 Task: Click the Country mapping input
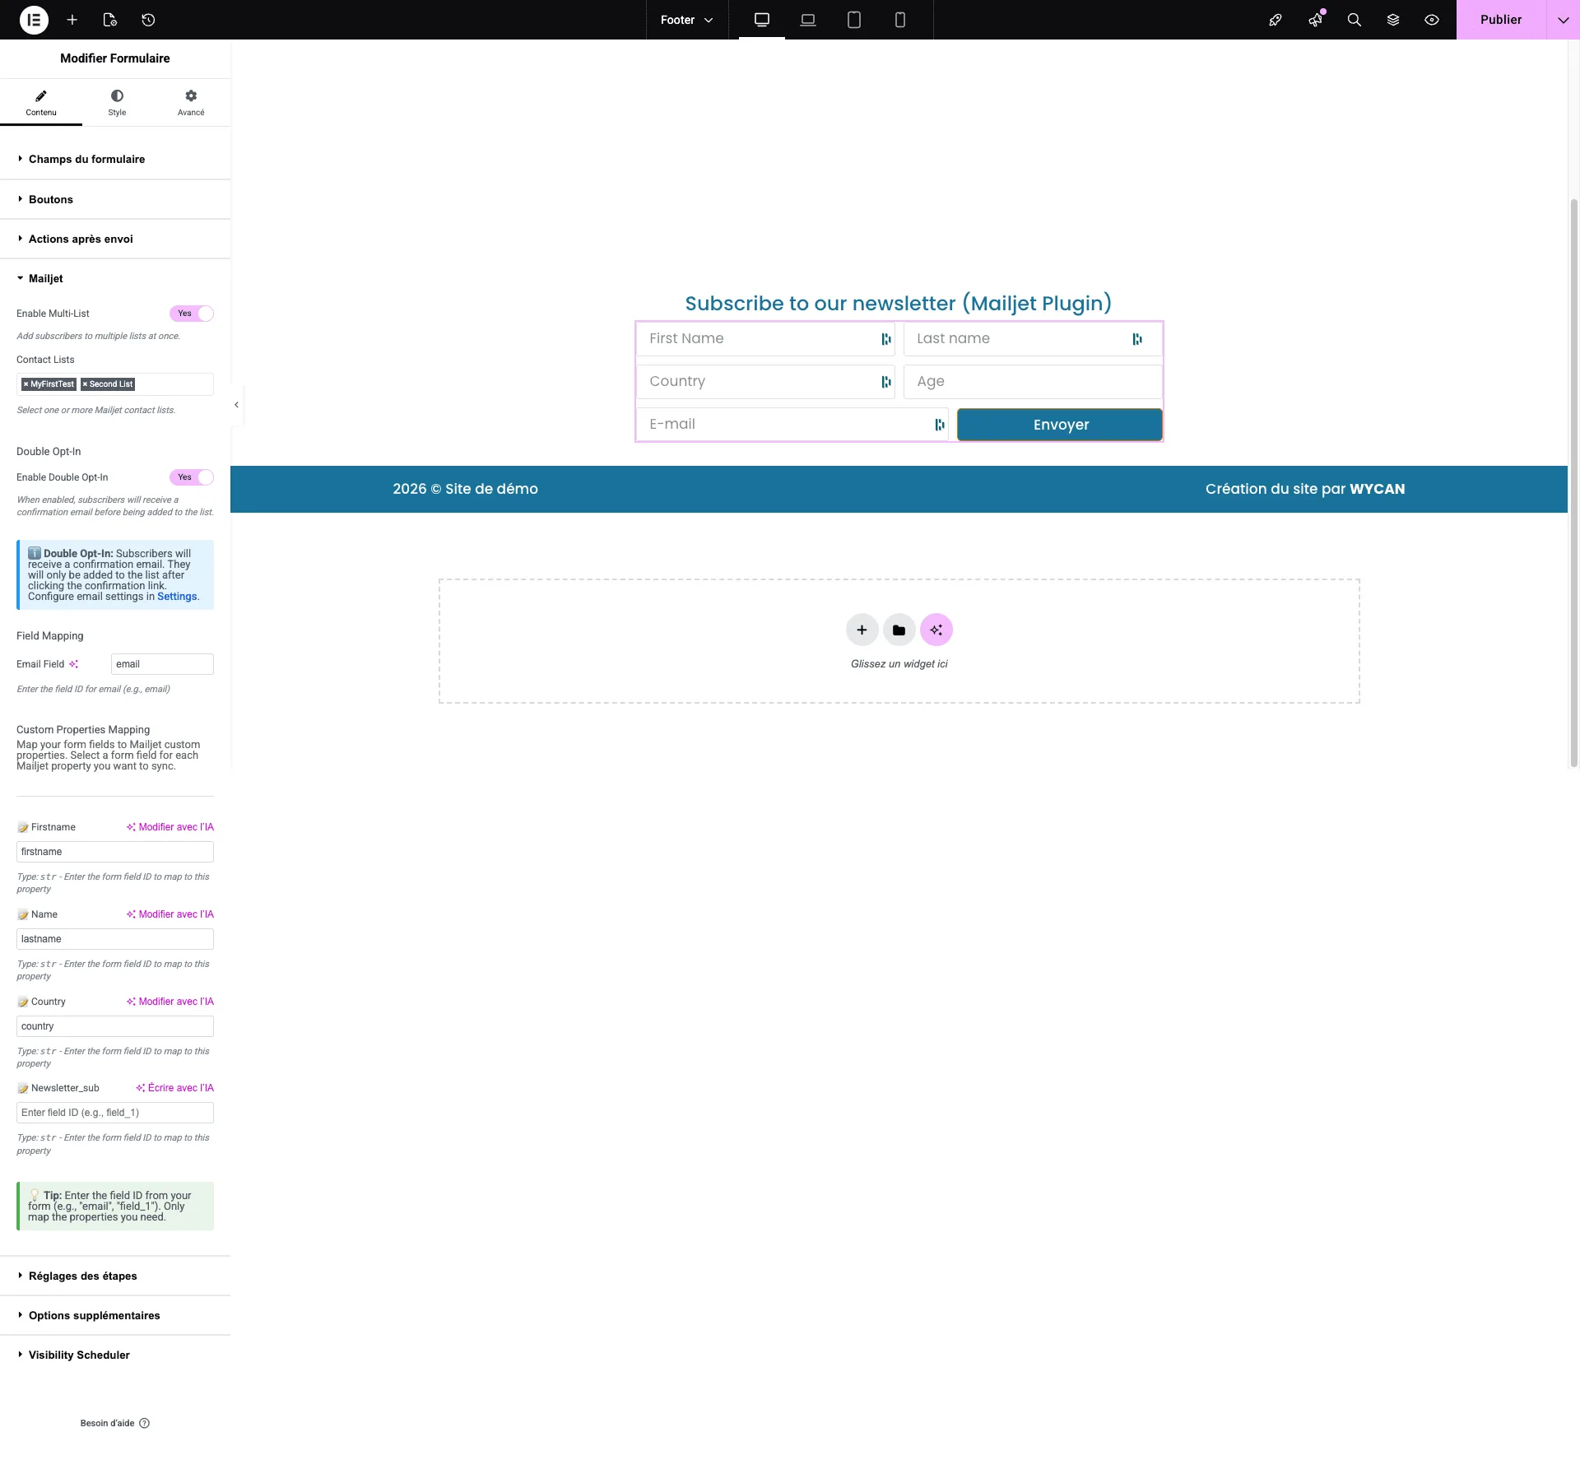[115, 1026]
